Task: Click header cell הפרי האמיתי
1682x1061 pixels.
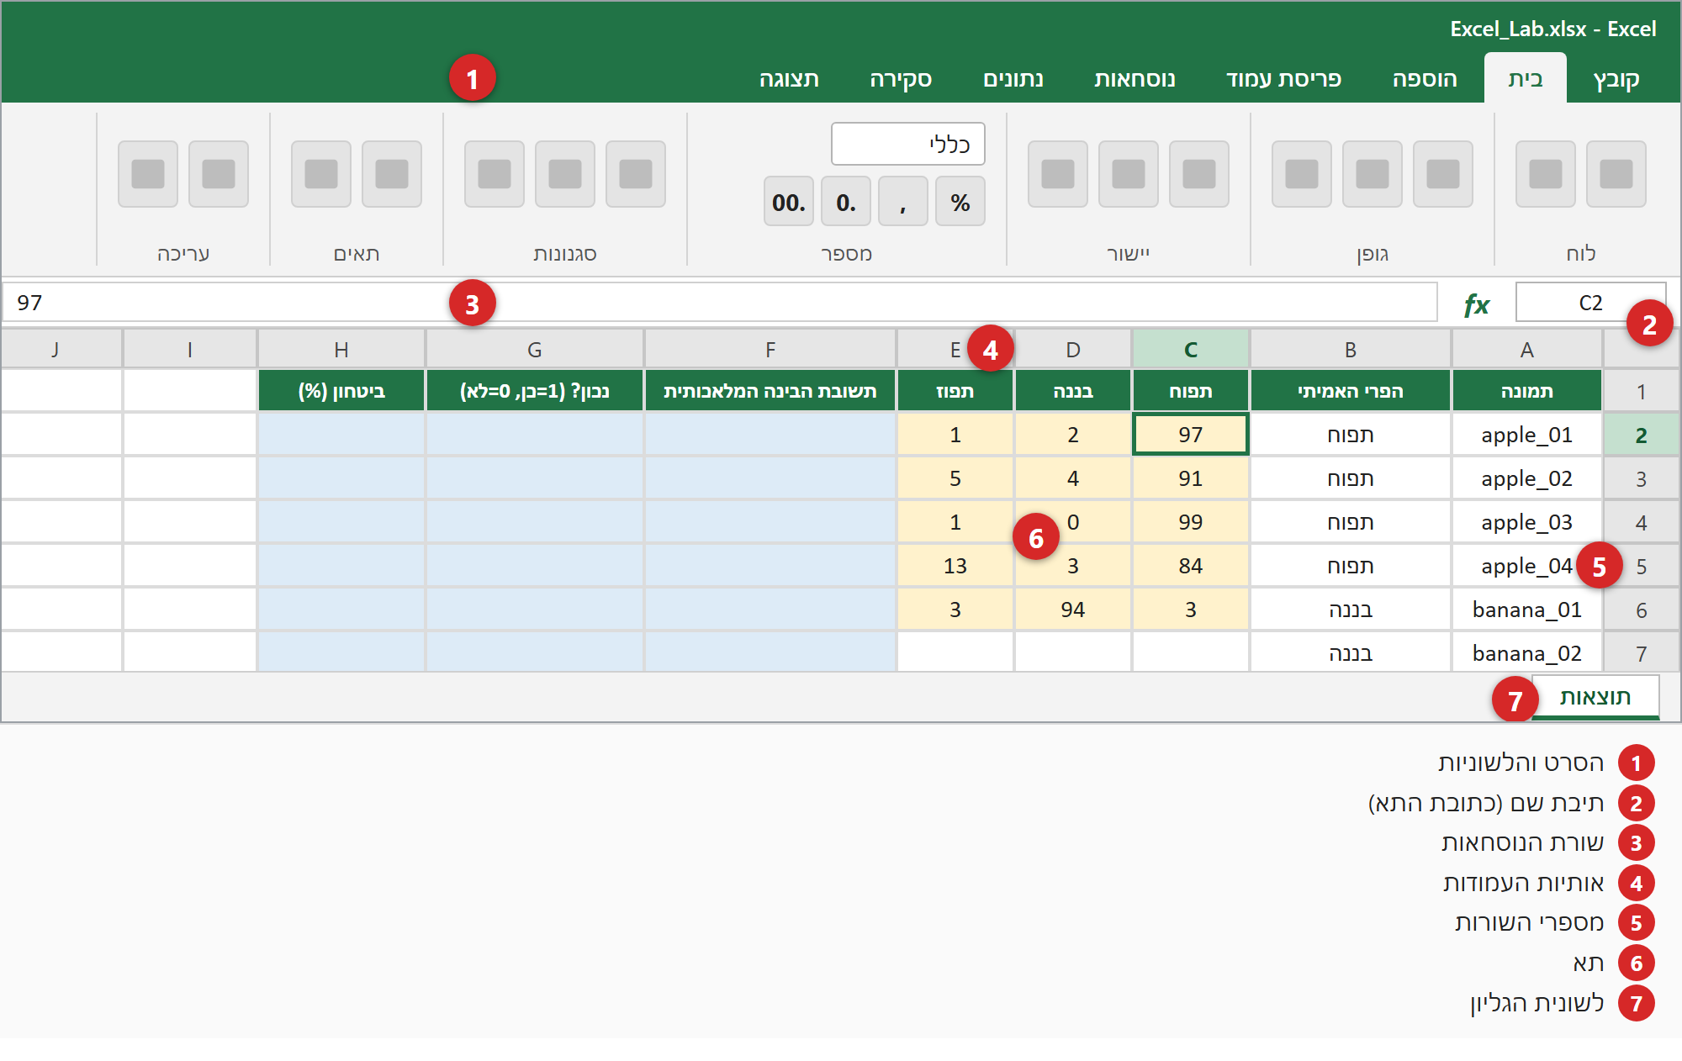Action: click(1351, 391)
